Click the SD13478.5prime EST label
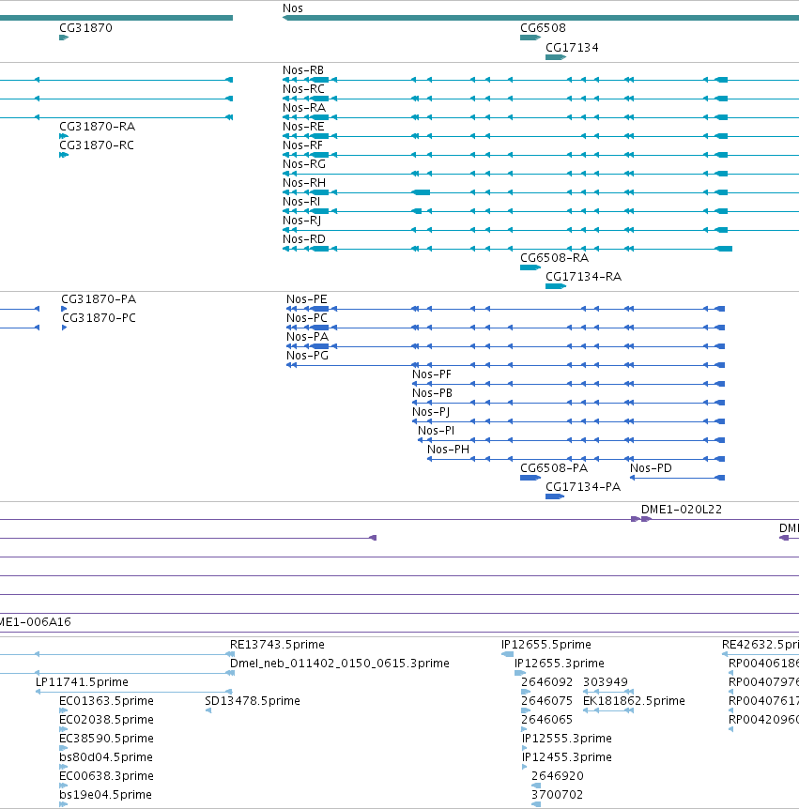The height and width of the screenshot is (809, 799). (x=253, y=701)
